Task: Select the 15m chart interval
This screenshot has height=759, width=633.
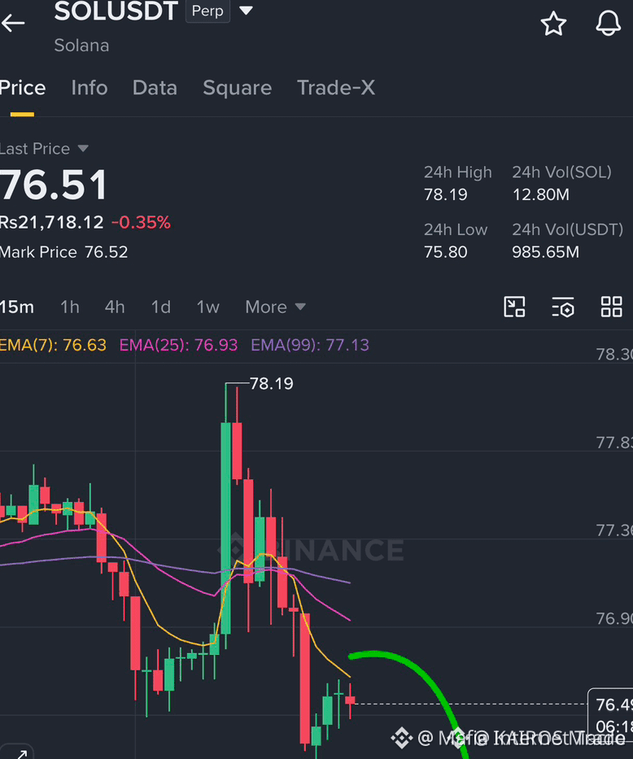Action: 17,307
